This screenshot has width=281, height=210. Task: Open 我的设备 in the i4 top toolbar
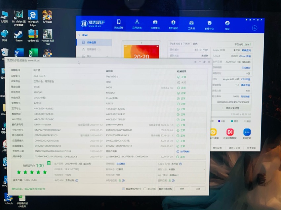(119, 24)
